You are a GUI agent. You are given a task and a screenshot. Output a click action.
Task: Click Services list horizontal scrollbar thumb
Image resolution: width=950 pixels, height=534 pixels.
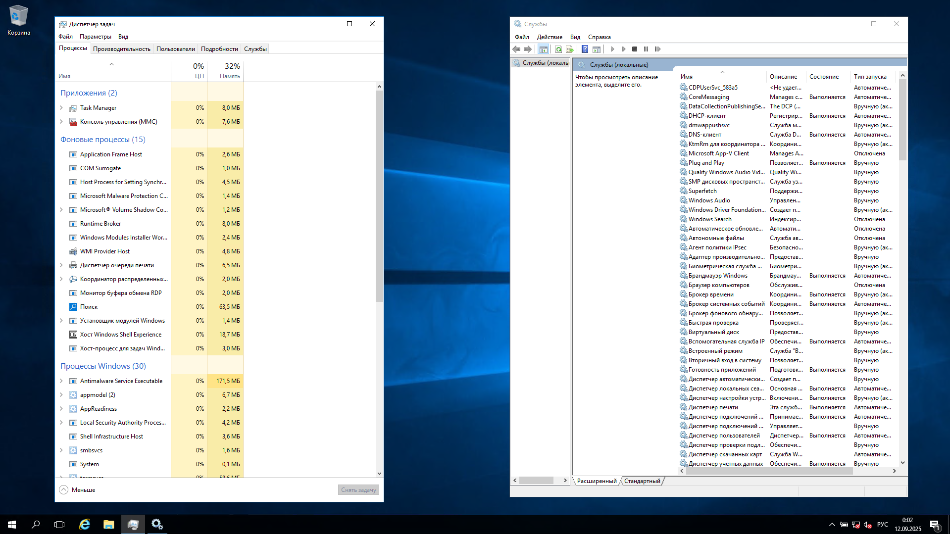click(769, 471)
